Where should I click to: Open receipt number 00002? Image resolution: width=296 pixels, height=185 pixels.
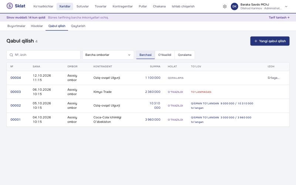click(x=16, y=105)
